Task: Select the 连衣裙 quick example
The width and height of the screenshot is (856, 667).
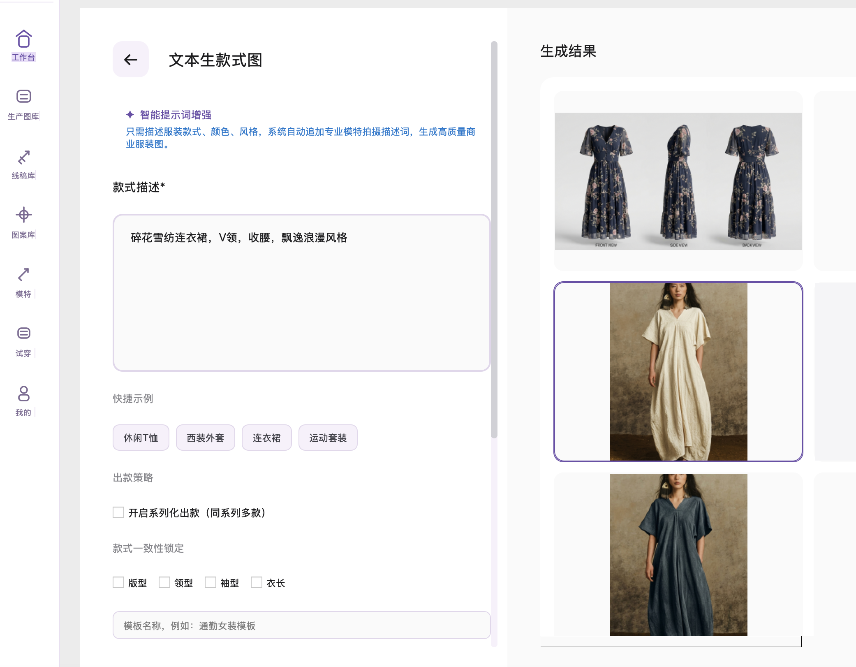Action: (266, 438)
